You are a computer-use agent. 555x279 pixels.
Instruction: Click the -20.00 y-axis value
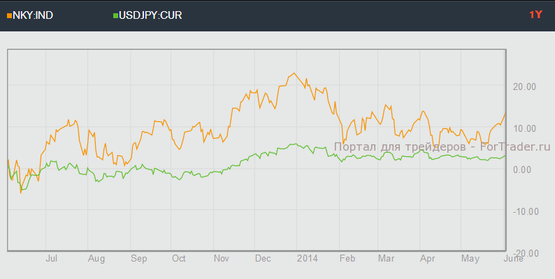click(524, 253)
